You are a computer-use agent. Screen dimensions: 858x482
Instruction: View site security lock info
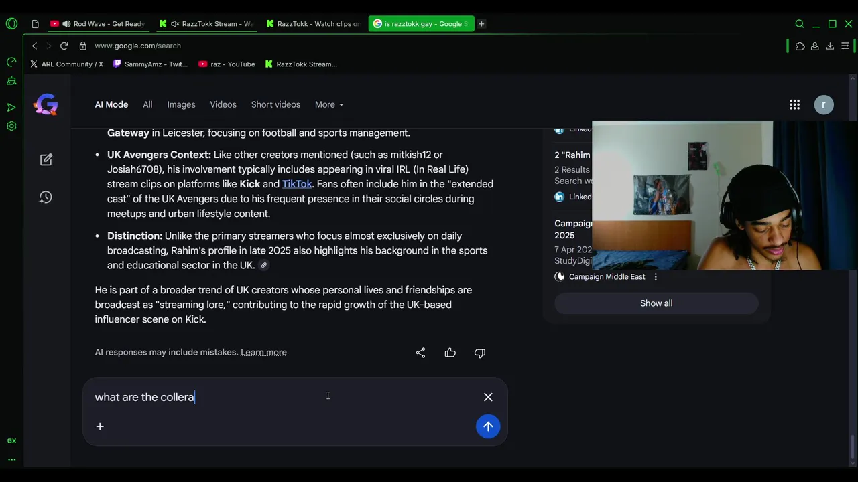click(x=82, y=46)
